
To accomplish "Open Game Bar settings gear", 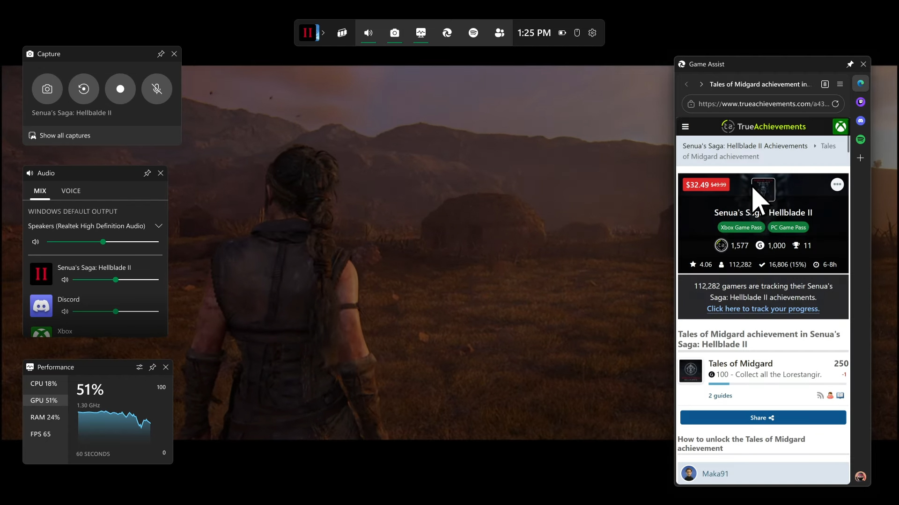I will [592, 33].
